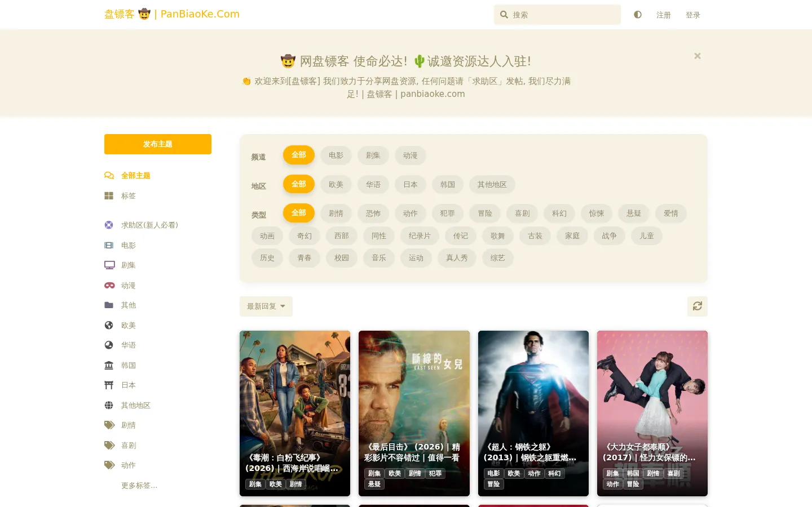The height and width of the screenshot is (507, 812).
Task: Click the 其他 folder icon
Action: pos(109,305)
